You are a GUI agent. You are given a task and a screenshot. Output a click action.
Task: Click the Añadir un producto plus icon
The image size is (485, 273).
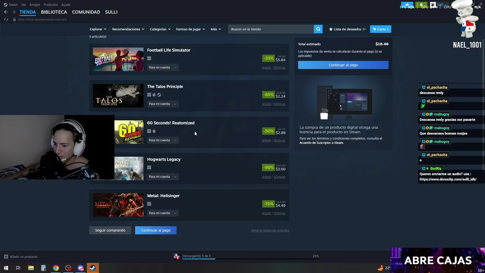click(x=6, y=257)
